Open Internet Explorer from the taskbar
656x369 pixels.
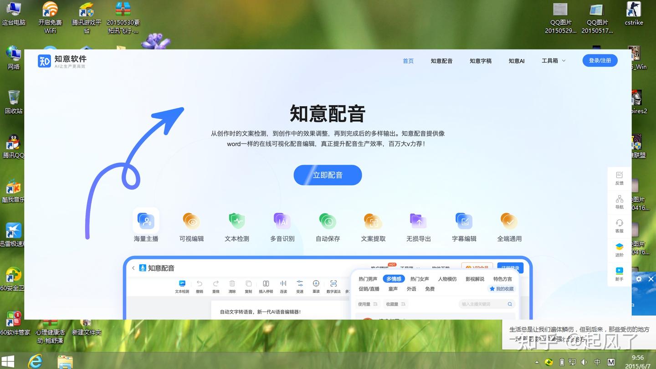click(x=35, y=361)
